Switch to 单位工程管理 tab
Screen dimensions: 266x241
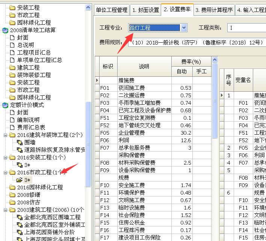coord(112,10)
